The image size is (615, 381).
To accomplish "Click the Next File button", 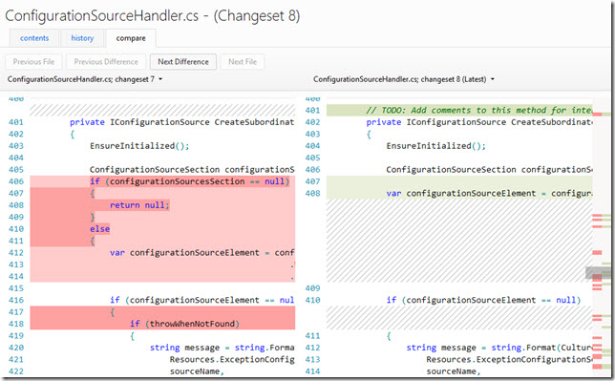I will point(243,62).
